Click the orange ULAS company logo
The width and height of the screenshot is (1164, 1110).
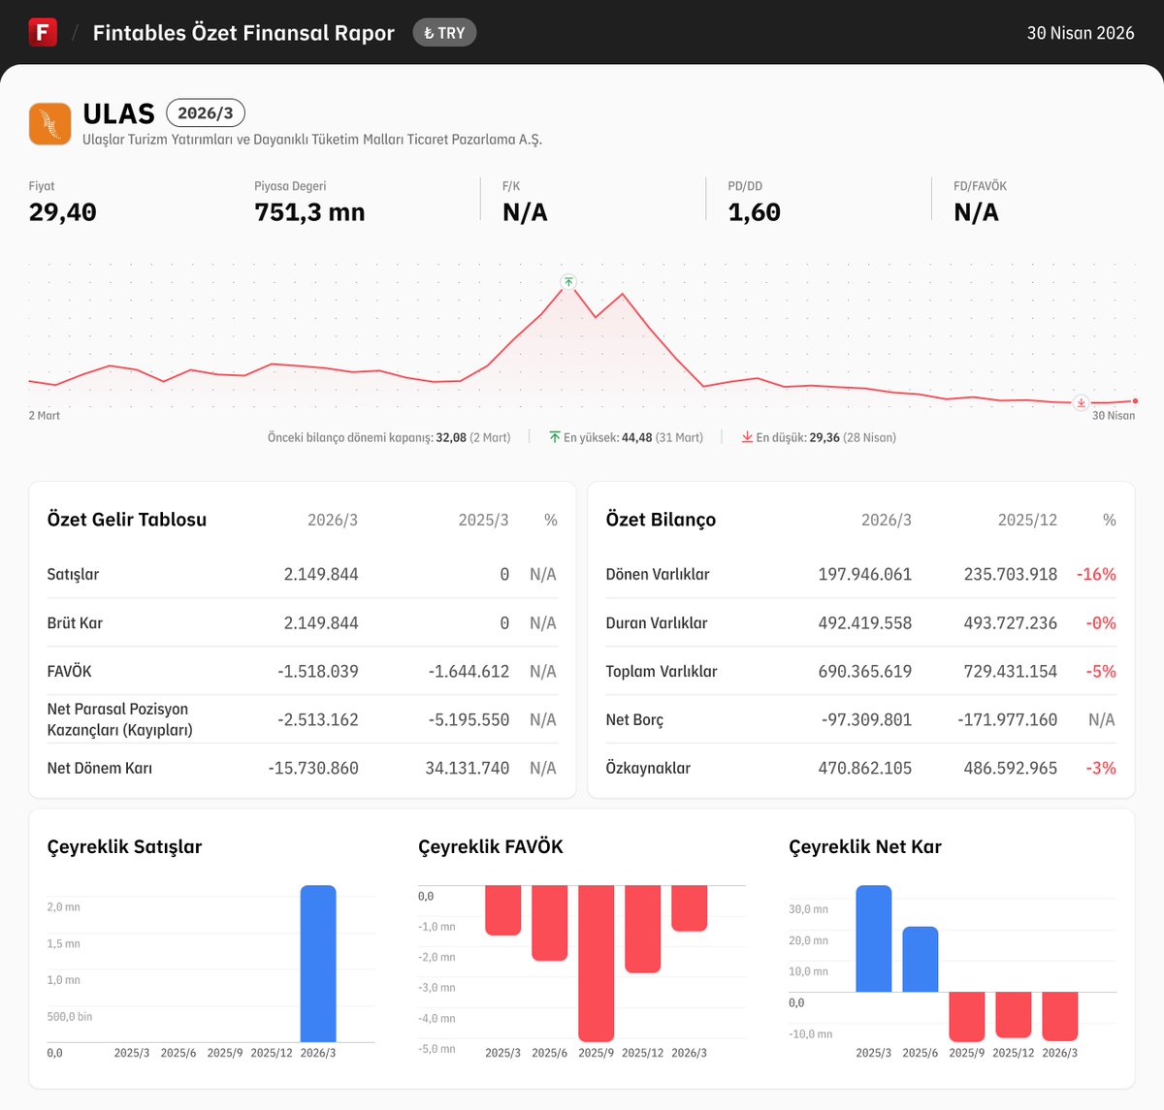[x=50, y=124]
